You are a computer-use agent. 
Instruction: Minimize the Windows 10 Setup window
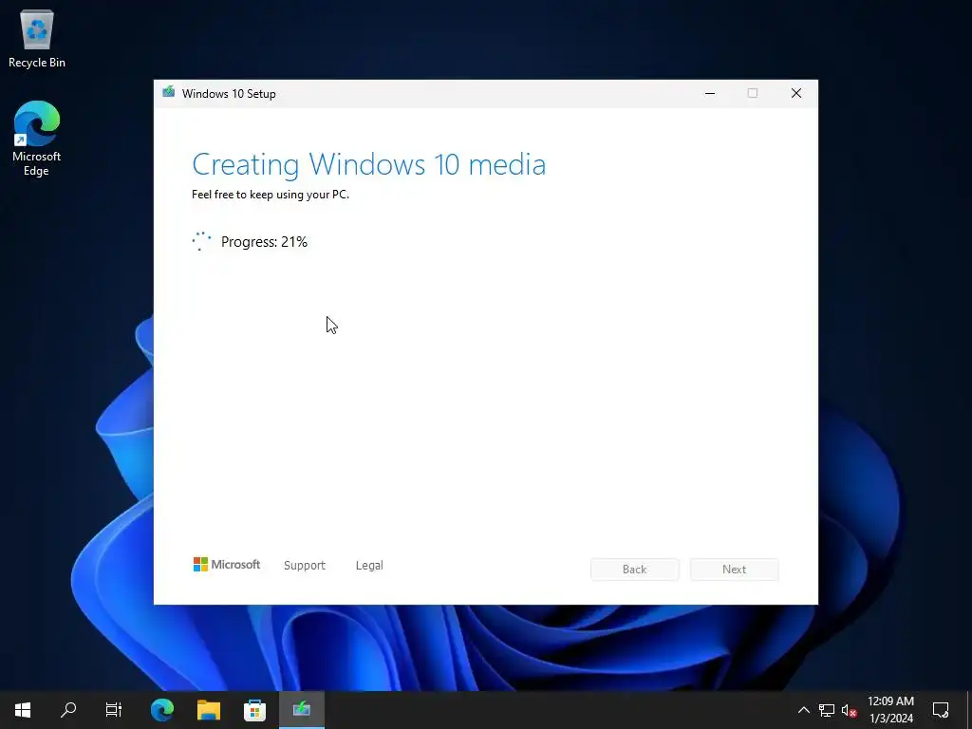click(710, 93)
